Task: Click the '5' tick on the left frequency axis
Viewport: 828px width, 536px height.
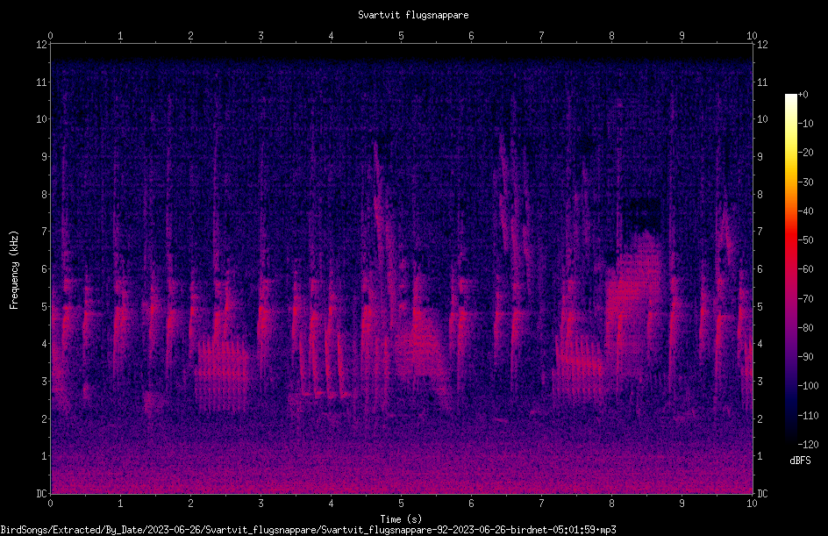Action: pyautogui.click(x=45, y=307)
